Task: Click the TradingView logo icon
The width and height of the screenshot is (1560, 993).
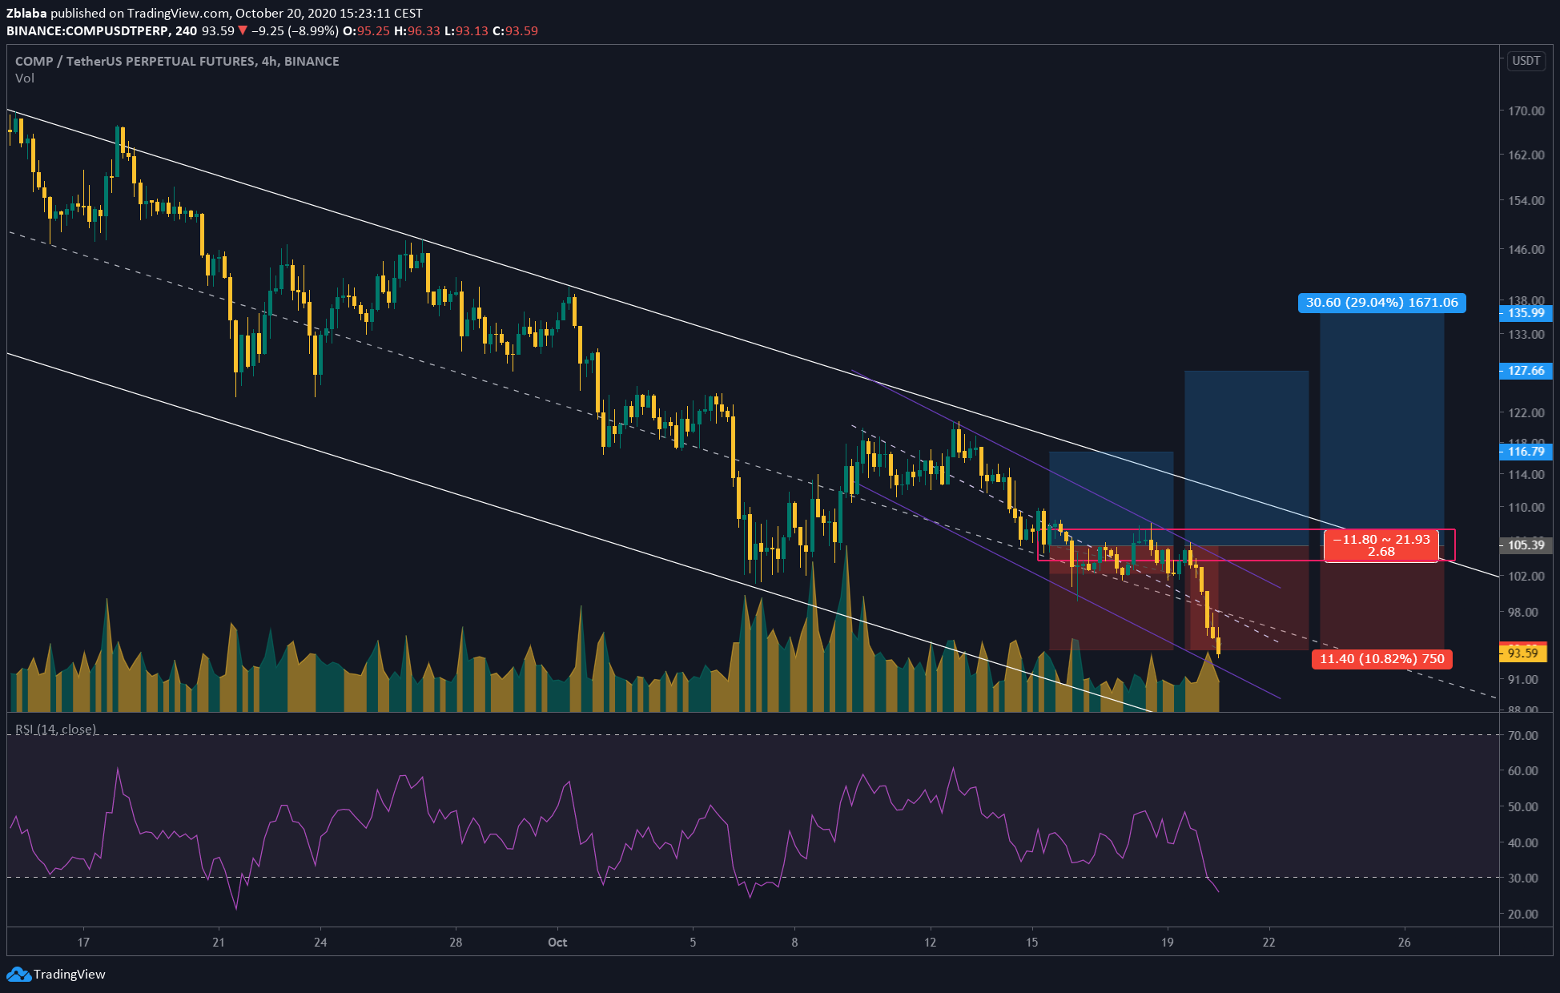Action: [x=18, y=975]
